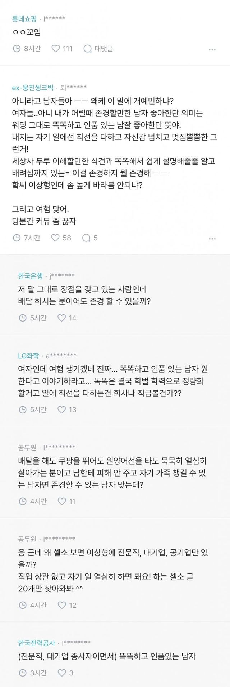Viewport: 230px width, 687px height.
Task: Heart the 한국전력공사 reply with 3 likes
Action: click(62, 673)
